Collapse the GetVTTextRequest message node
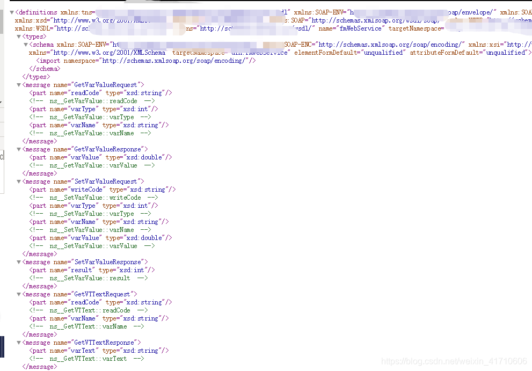This screenshot has width=532, height=371. click(x=19, y=294)
